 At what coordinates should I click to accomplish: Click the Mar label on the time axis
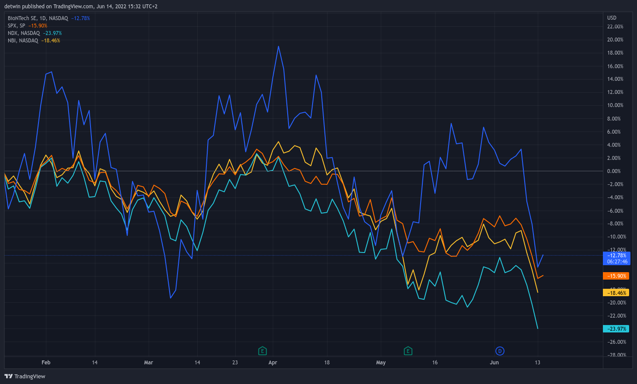coord(149,363)
